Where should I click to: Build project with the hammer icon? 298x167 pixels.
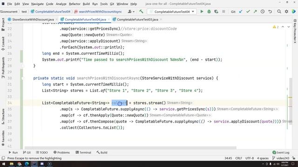click(141, 12)
